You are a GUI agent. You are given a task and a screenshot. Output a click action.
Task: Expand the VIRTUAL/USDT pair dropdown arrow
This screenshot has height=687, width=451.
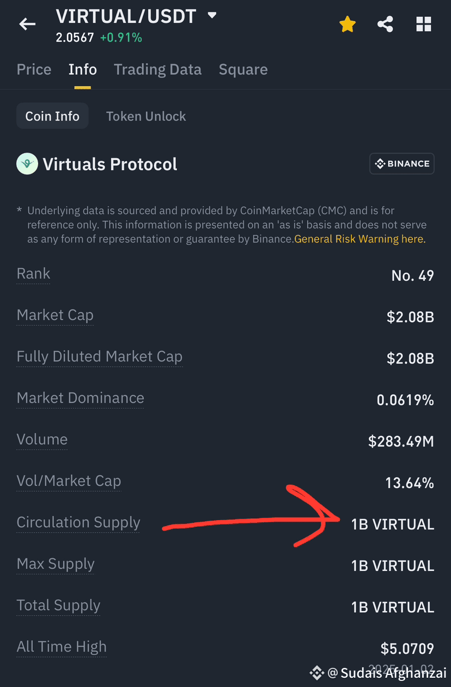[x=212, y=15]
